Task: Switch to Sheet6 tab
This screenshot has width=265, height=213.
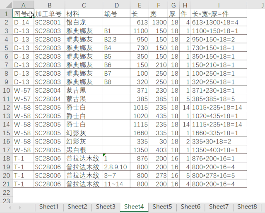Action: click(190, 206)
